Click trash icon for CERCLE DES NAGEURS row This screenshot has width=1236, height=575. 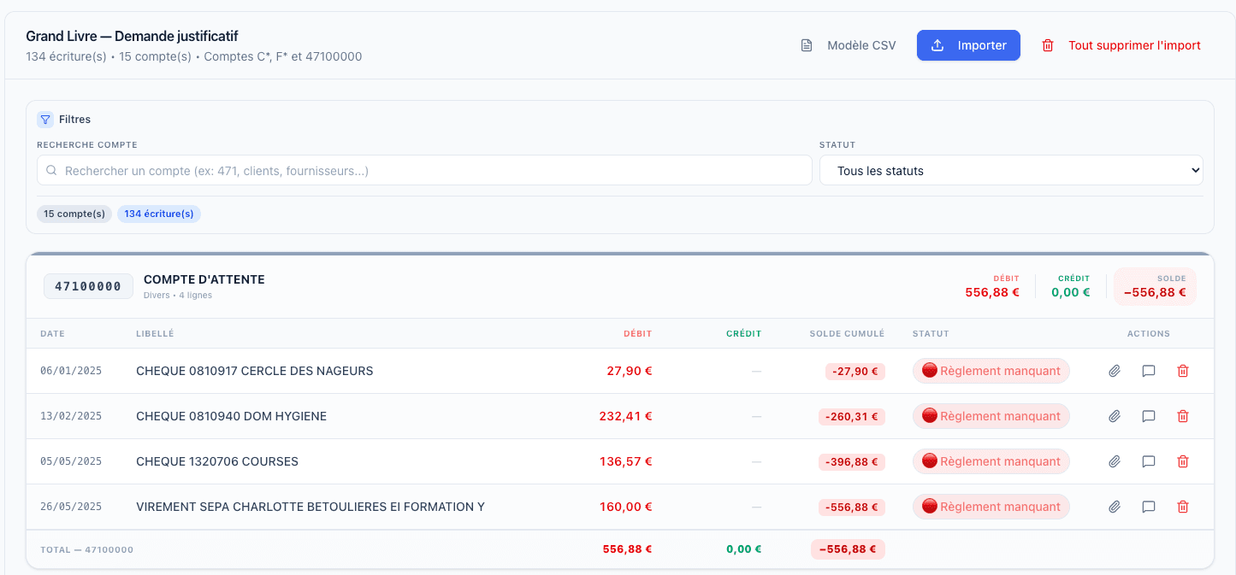(x=1183, y=371)
